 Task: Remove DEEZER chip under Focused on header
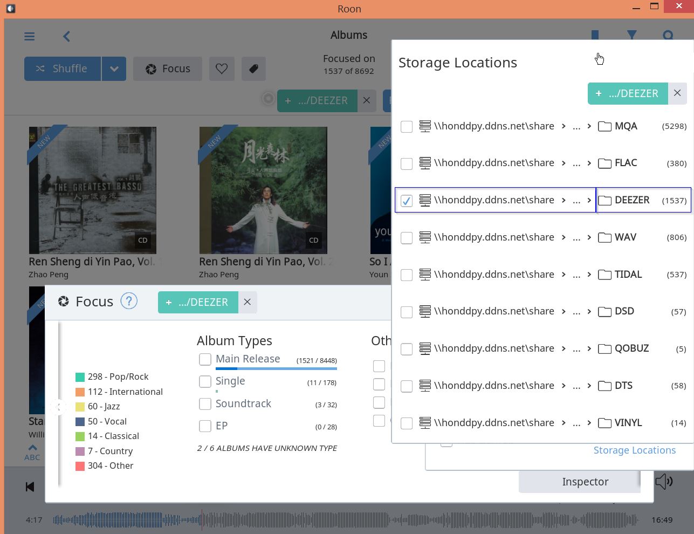pos(367,100)
